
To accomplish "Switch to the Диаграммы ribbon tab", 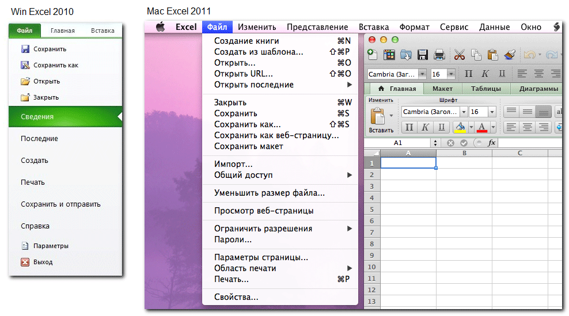I will pyautogui.click(x=538, y=89).
